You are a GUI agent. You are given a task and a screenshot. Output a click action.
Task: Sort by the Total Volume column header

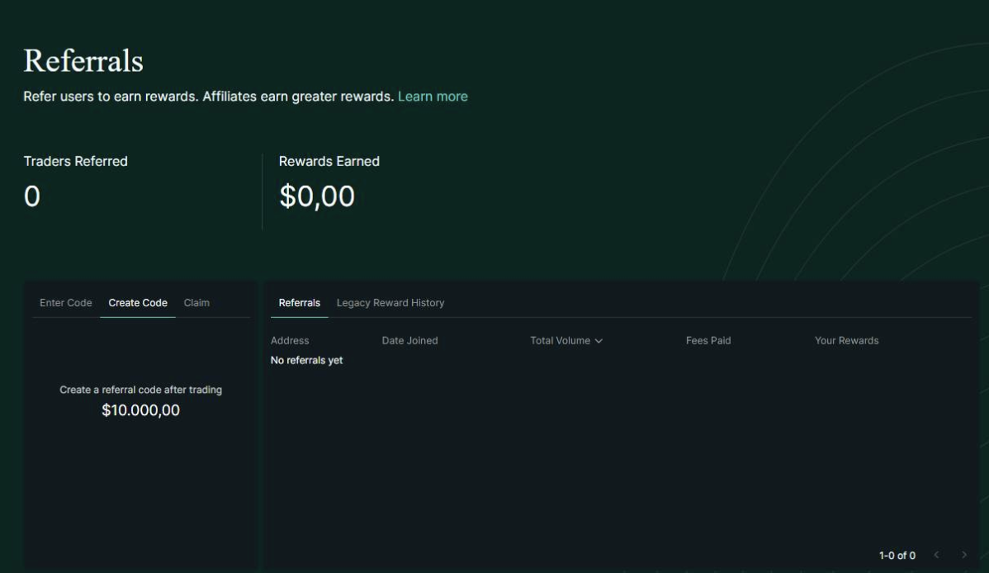(560, 341)
